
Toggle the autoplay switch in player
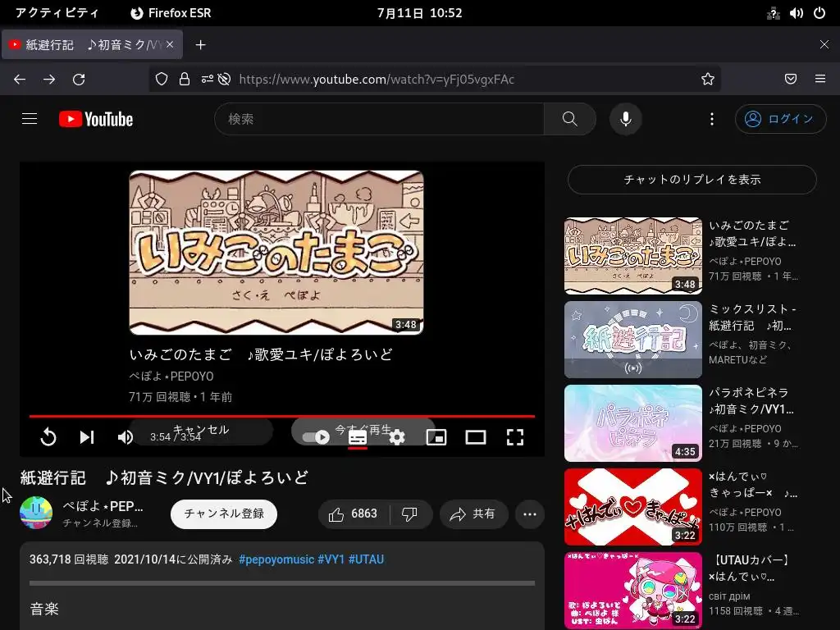coord(316,437)
